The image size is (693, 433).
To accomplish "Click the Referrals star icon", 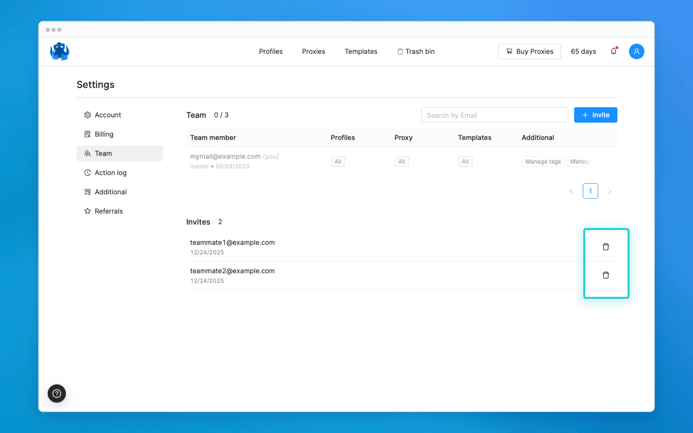I will pyautogui.click(x=88, y=211).
